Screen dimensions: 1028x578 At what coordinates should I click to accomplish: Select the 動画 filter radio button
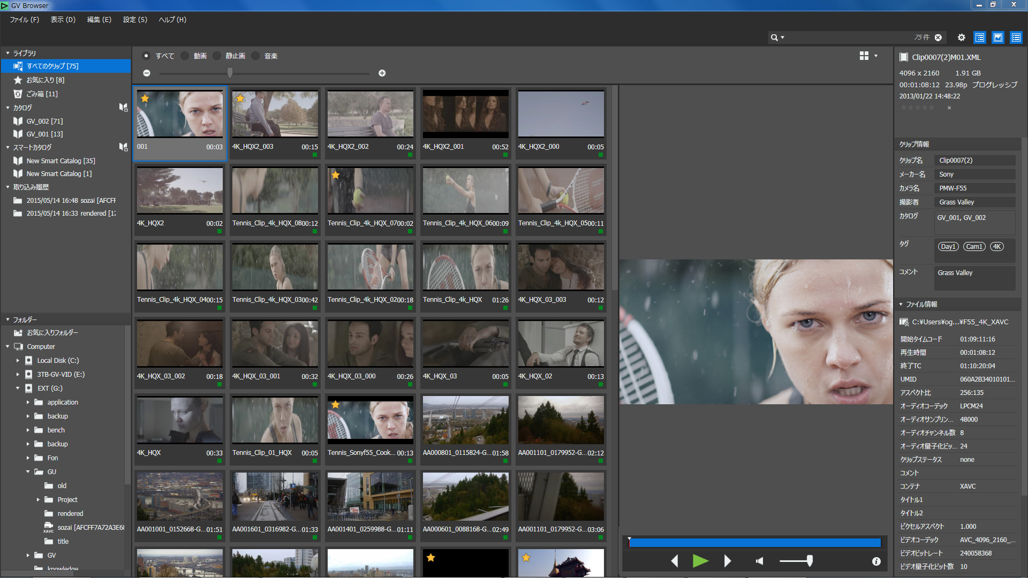(x=185, y=56)
